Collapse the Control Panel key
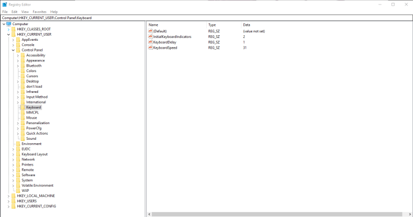Screen dimensions: 413x217 (13, 50)
